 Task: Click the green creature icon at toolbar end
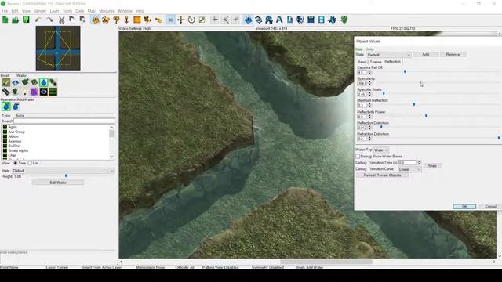point(344,20)
